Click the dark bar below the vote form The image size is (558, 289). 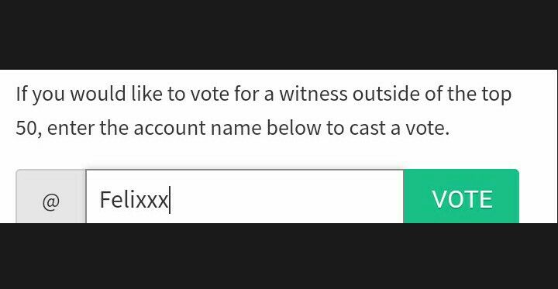coord(279,256)
